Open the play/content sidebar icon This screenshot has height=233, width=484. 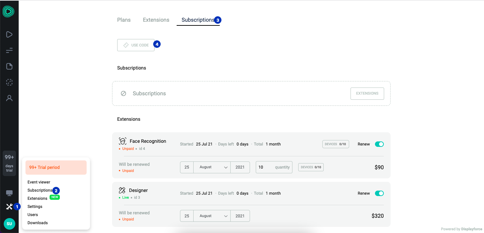9,34
